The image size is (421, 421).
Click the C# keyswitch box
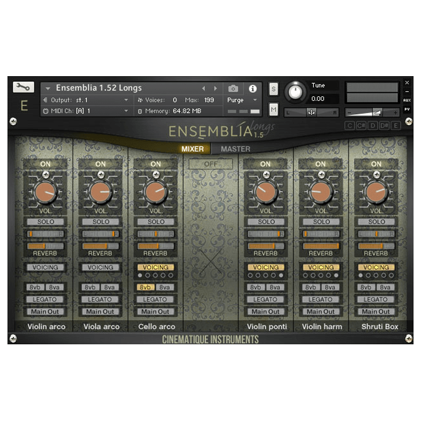click(361, 125)
